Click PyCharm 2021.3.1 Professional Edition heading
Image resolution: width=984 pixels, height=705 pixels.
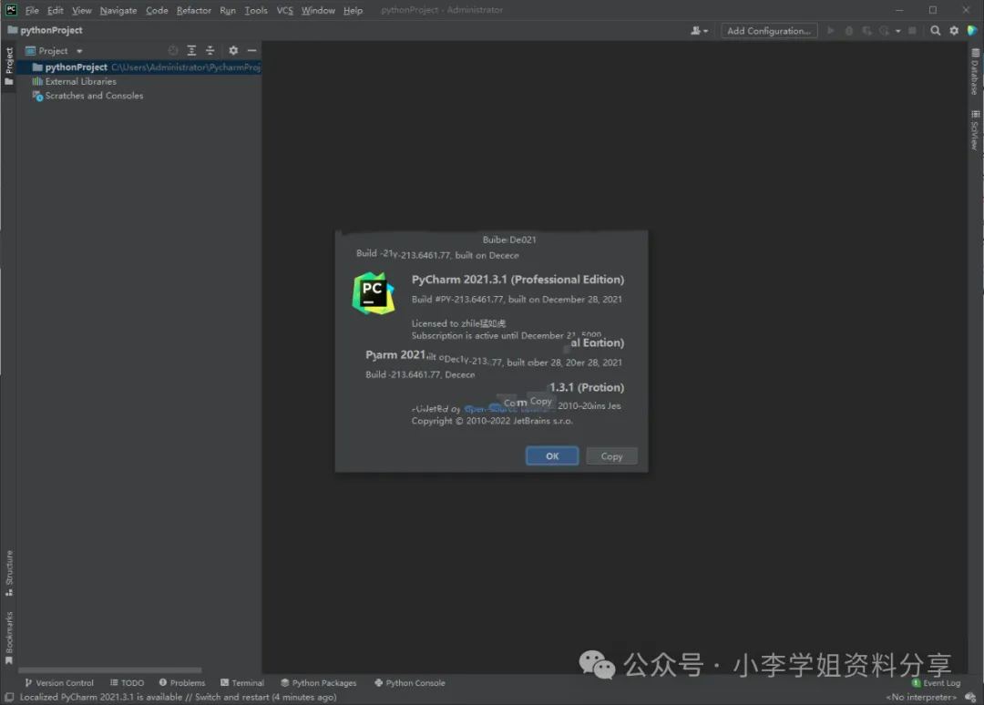(x=518, y=279)
